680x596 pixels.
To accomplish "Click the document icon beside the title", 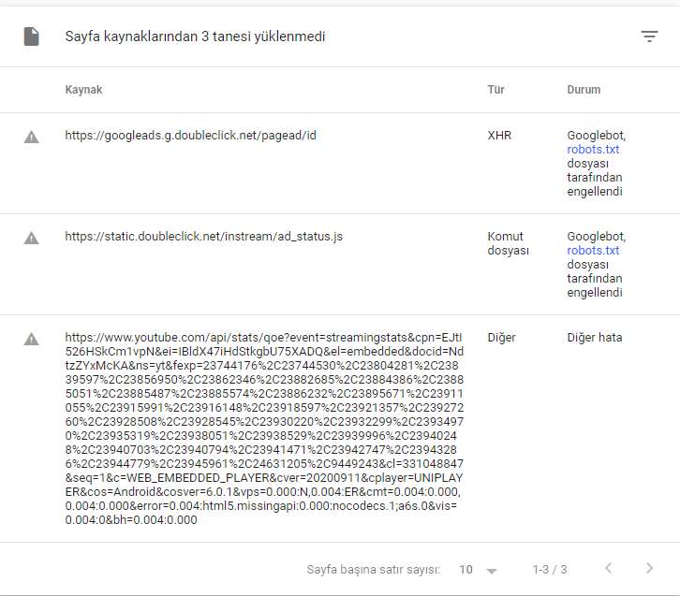I will tap(31, 36).
